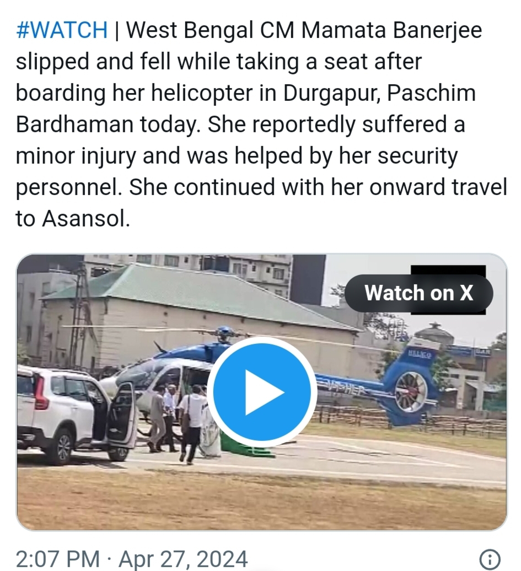Play the helicopter video

pyautogui.click(x=262, y=392)
